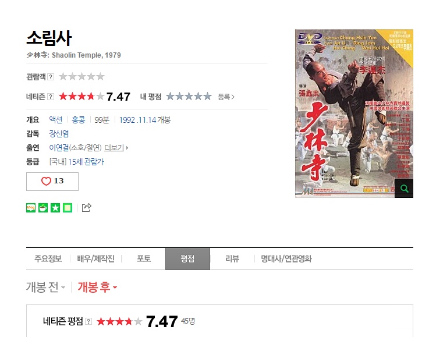Screen dimensions: 429x337
Task: Open the 리뷰 tab
Action: click(x=232, y=259)
